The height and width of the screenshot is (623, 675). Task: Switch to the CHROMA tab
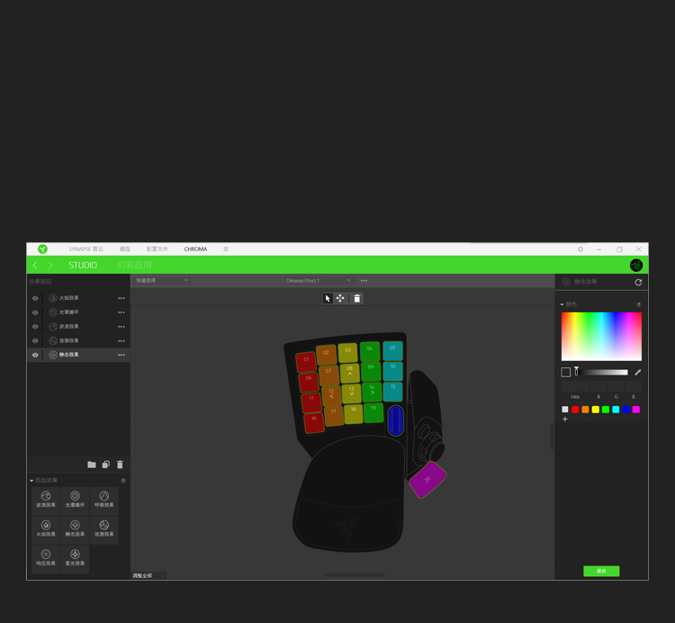(x=195, y=249)
